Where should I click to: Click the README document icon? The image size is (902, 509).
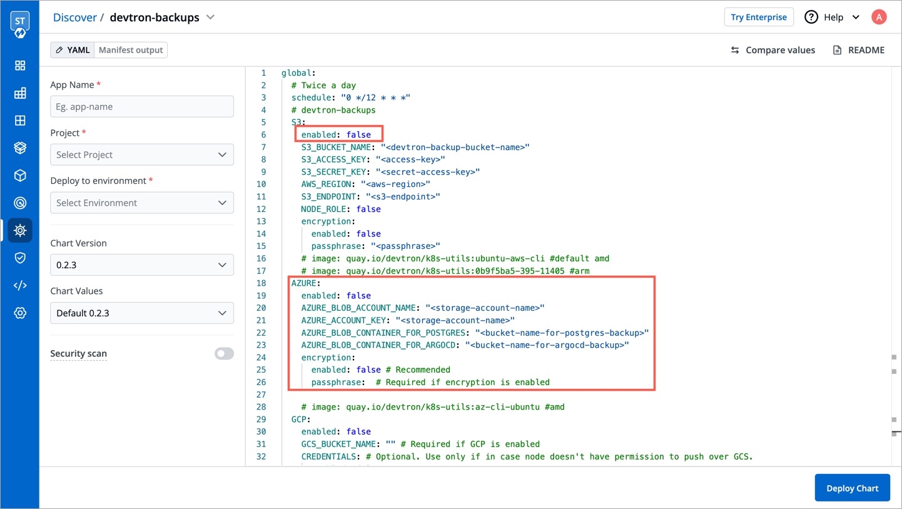coord(838,50)
